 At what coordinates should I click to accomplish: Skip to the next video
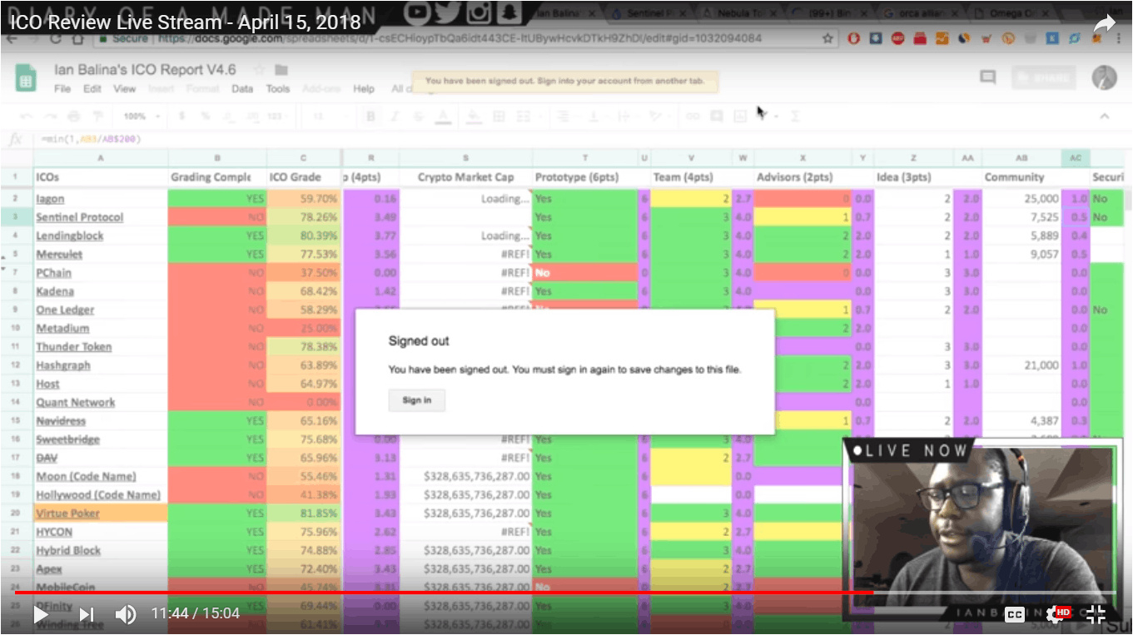(86, 614)
